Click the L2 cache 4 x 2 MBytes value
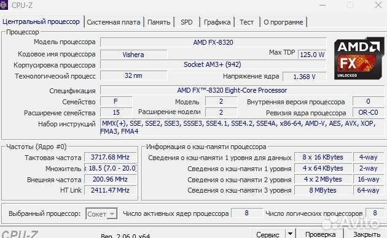Viewport: 387px width, 238px height. tap(322, 179)
